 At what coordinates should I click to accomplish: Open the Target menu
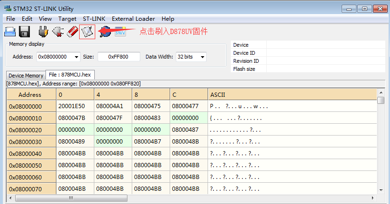[x=67, y=19]
